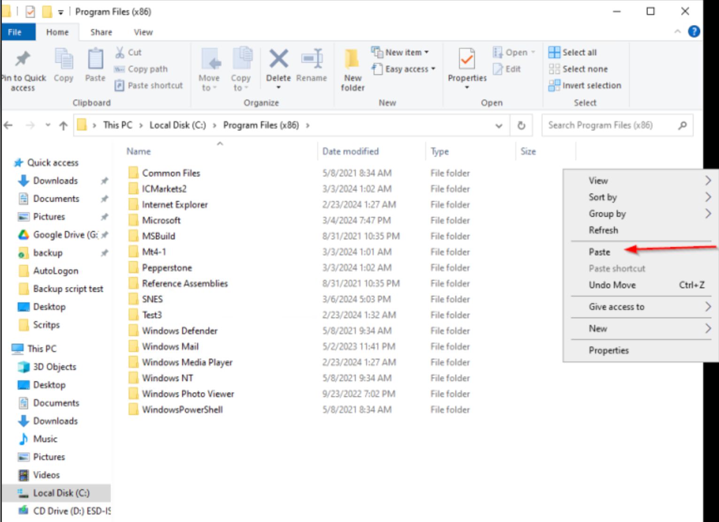
Task: Open the Help question mark icon
Action: pos(694,31)
